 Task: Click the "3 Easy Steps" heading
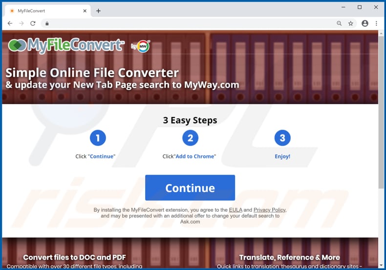pos(190,120)
